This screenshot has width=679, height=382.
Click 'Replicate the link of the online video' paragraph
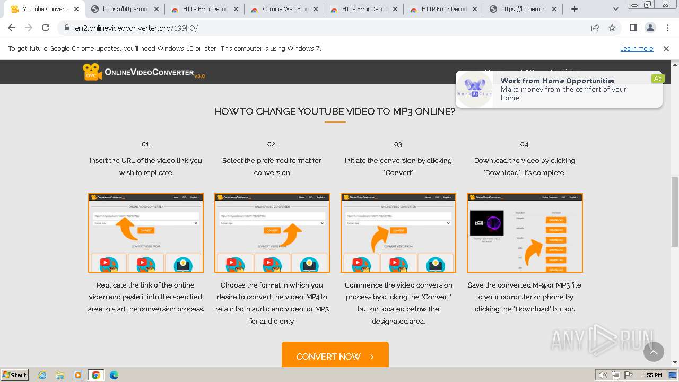[x=146, y=297]
